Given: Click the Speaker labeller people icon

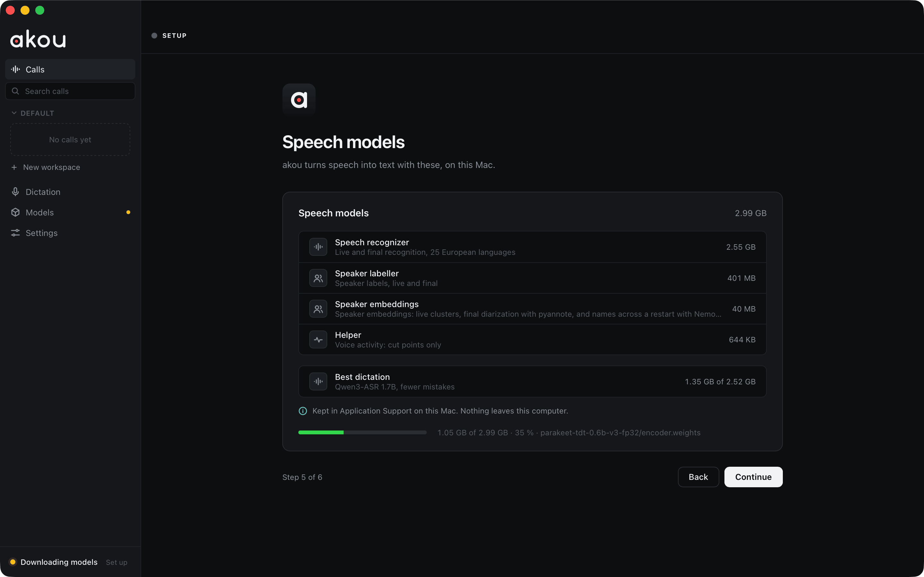Looking at the screenshot, I should coord(318,278).
